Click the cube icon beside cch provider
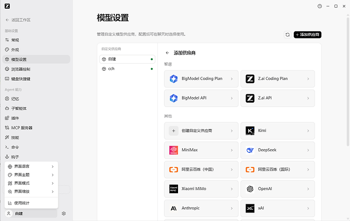The width and height of the screenshot is (350, 221). pyautogui.click(x=104, y=69)
